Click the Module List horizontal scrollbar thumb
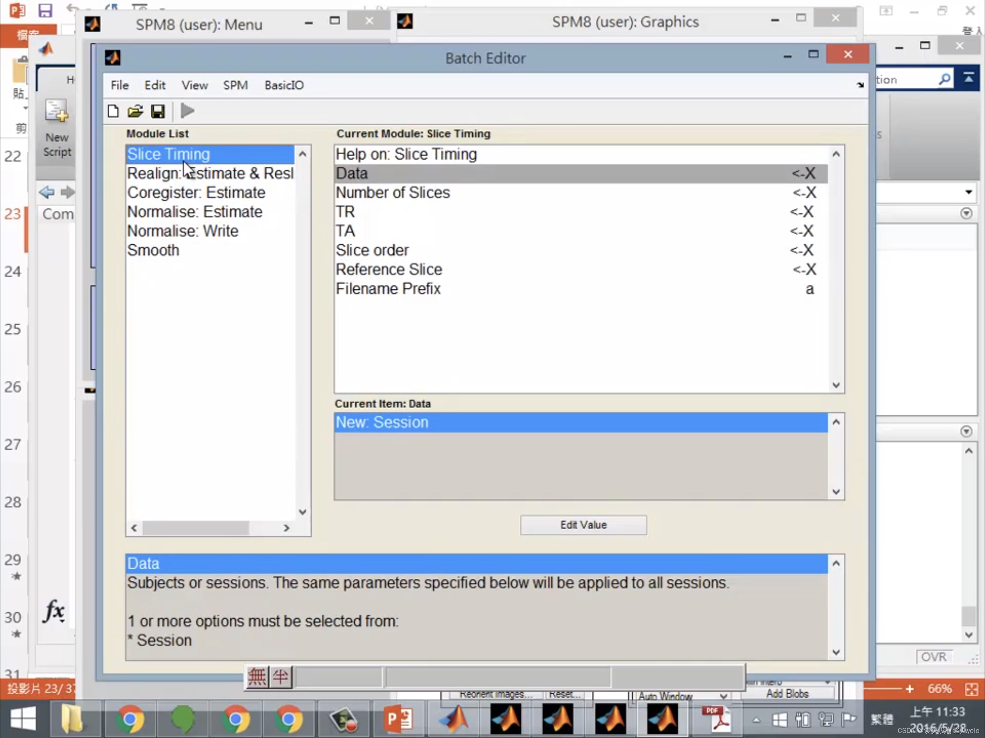 pos(195,528)
